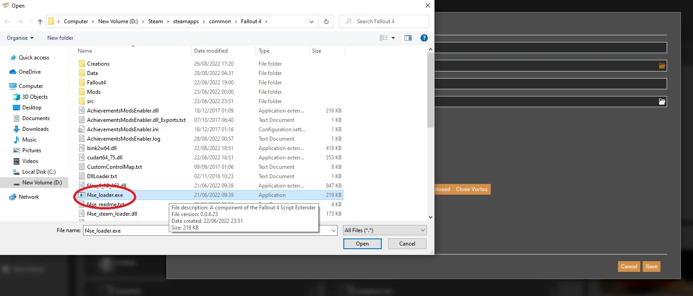Viewport: 693px width, 296px height.
Task: Expand the address bar history dropdown
Action: coord(312,21)
